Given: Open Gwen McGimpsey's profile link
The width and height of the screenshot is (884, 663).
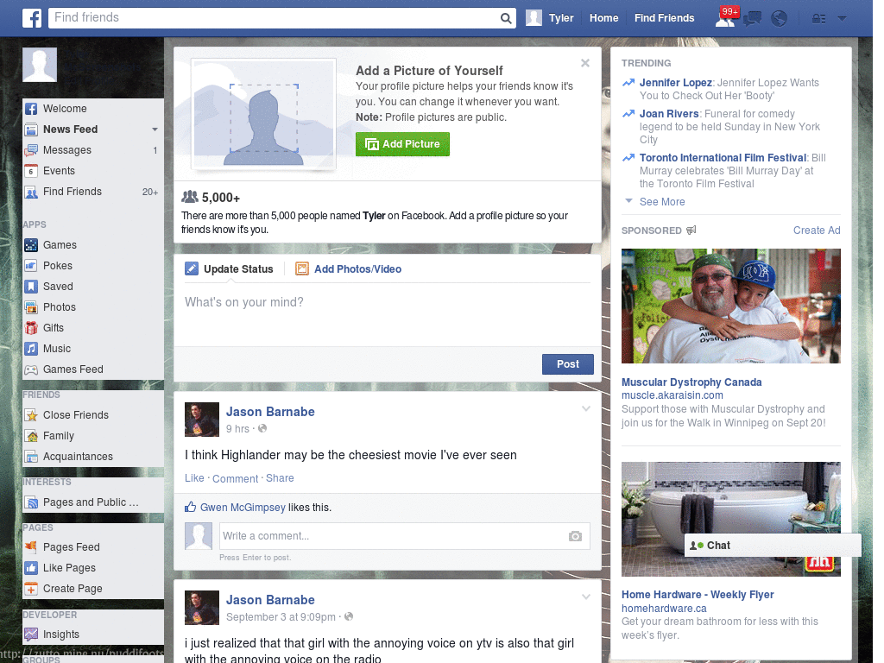Looking at the screenshot, I should (x=243, y=508).
